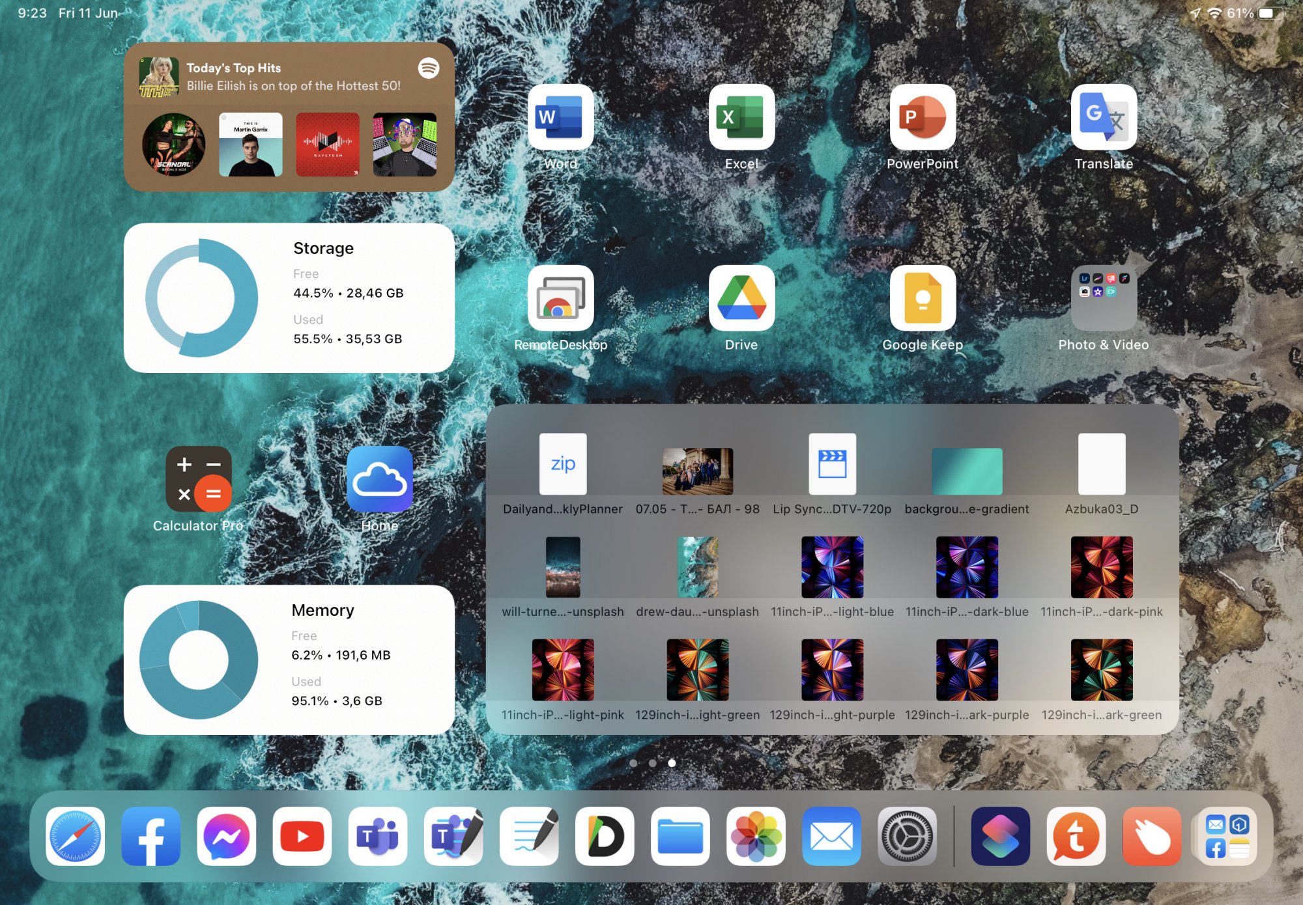Open the backgrou...e-gradient image file
1303x905 pixels.
tap(967, 471)
